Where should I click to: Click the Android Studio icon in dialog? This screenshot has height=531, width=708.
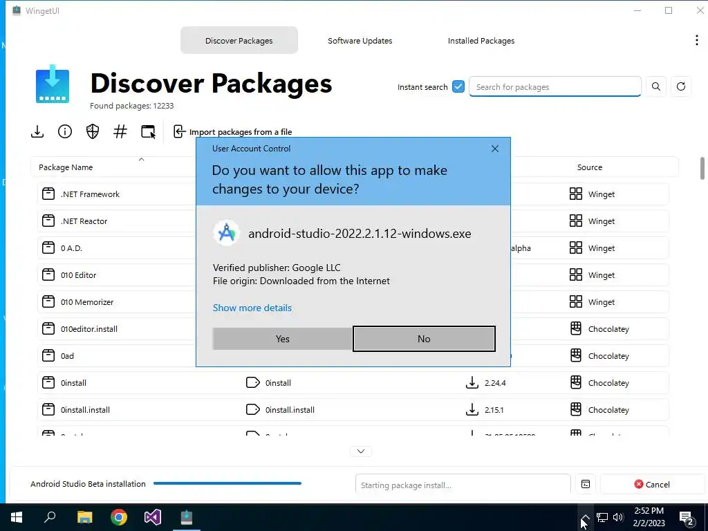(227, 233)
